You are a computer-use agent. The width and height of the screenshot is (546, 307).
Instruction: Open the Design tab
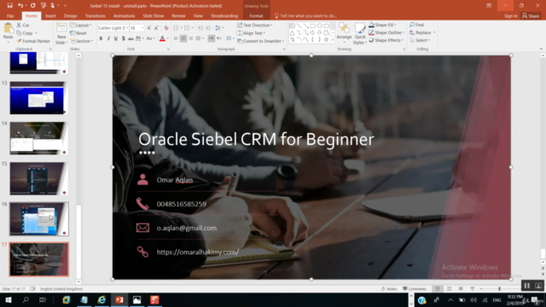[70, 15]
